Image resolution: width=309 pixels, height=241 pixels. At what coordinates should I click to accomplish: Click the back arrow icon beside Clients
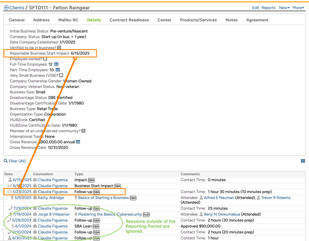click(6, 7)
